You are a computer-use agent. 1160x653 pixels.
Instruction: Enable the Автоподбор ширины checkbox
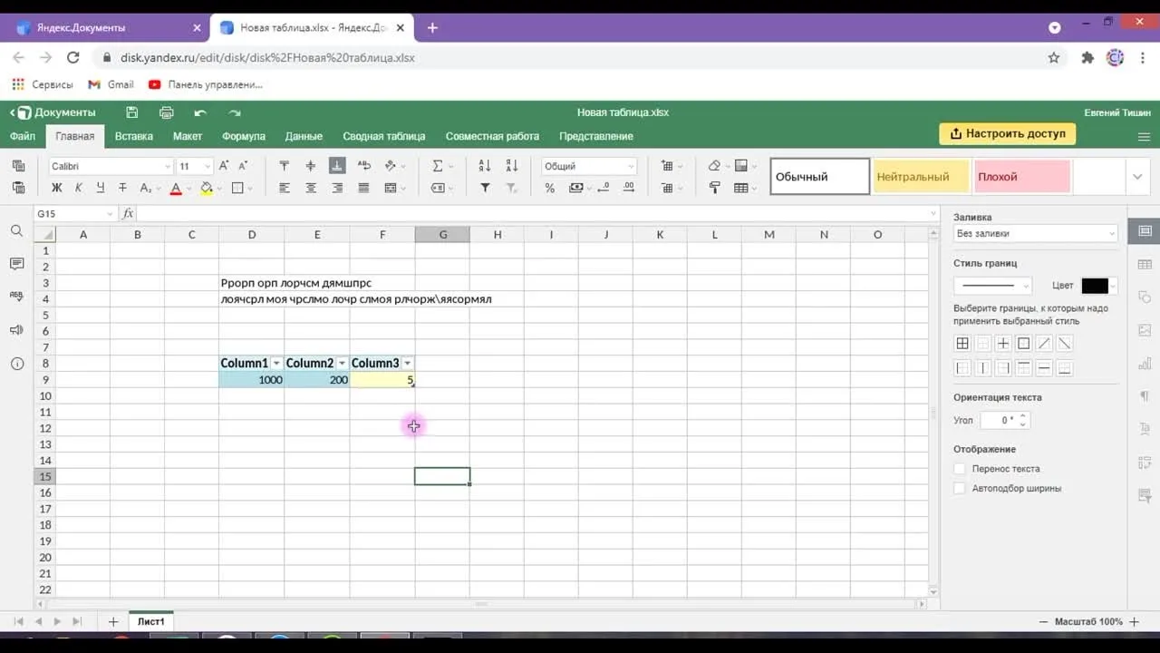tap(960, 488)
